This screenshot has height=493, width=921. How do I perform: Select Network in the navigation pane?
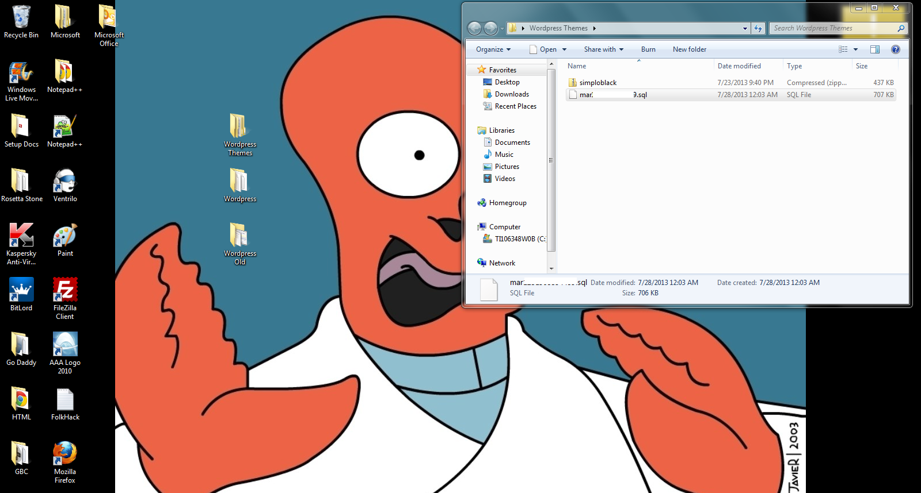(x=502, y=263)
